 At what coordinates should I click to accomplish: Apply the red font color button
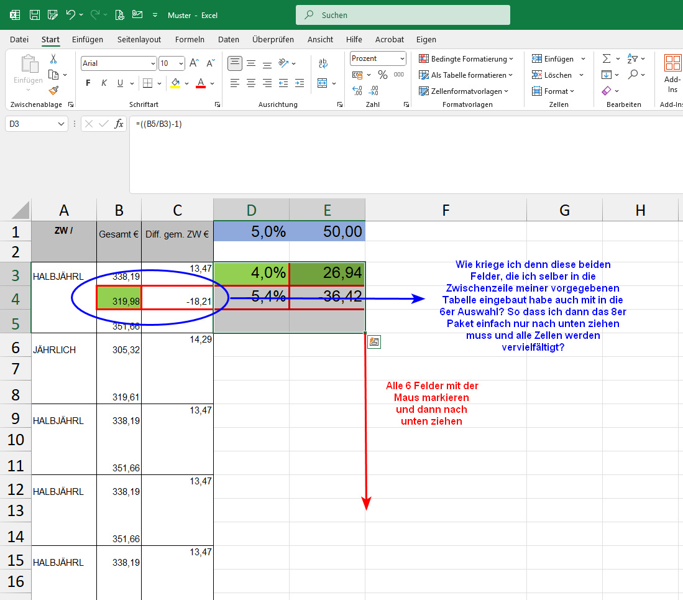(x=200, y=83)
